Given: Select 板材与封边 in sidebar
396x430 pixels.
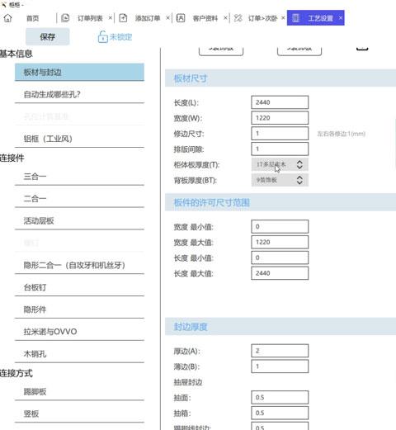Looking at the screenshot, I should pyautogui.click(x=79, y=72).
